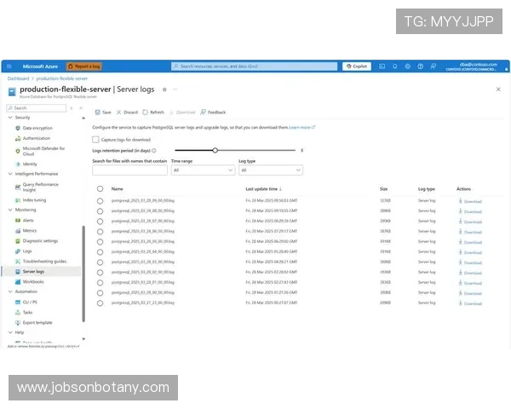The height and width of the screenshot is (409, 511).
Task: Open the Log type dropdown
Action: (x=270, y=170)
